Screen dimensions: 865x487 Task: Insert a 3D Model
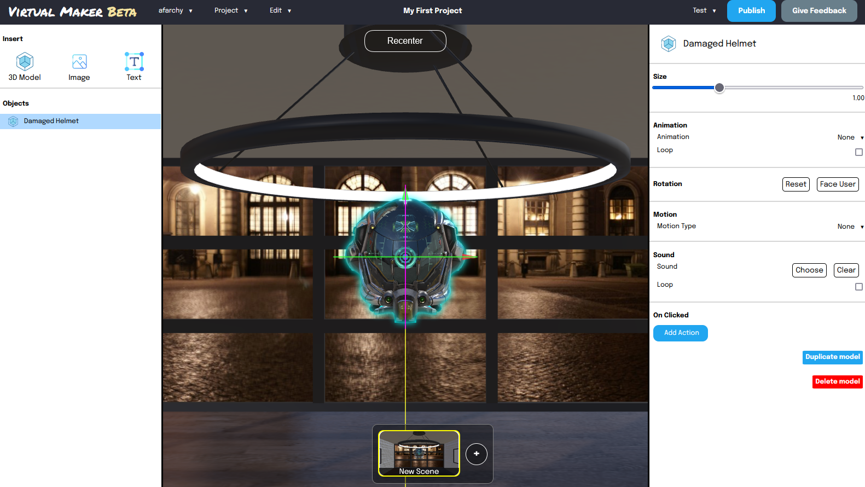point(25,67)
